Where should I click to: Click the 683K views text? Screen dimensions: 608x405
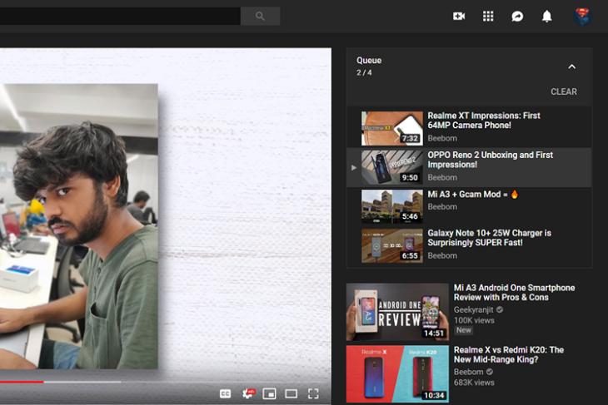pyautogui.click(x=474, y=383)
